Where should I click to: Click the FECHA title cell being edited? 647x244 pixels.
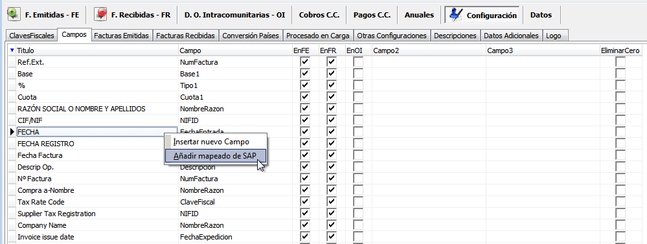point(96,132)
